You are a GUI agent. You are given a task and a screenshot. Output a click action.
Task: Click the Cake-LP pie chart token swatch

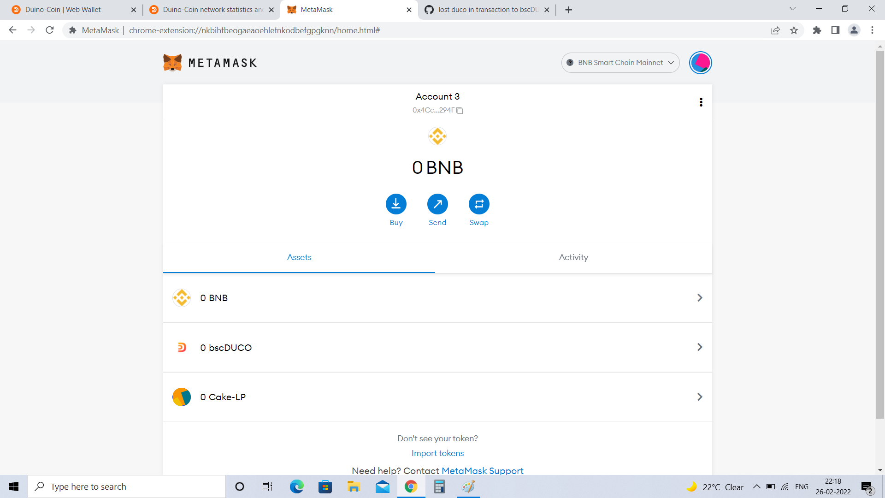point(181,397)
